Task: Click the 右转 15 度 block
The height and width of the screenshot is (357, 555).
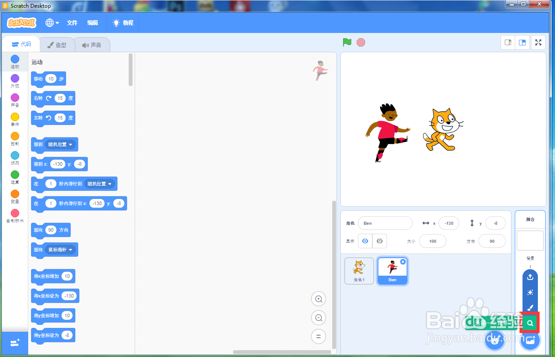Action: click(x=53, y=98)
